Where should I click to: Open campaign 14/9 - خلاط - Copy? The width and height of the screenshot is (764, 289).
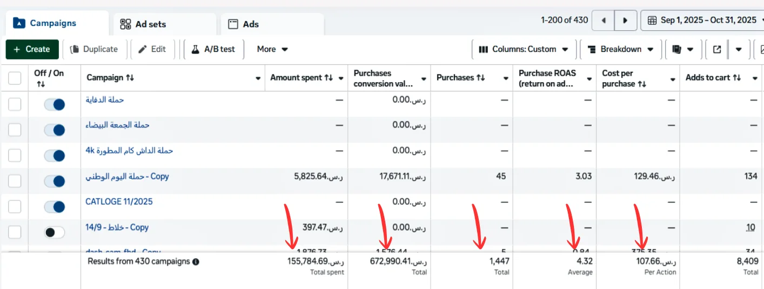[117, 227]
